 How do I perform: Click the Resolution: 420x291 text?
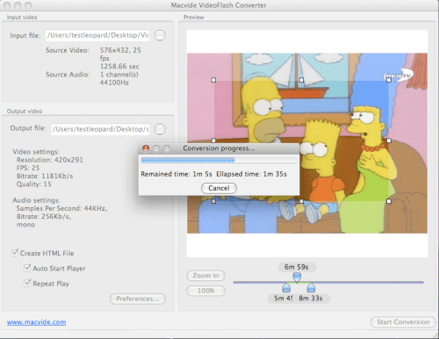(50, 160)
